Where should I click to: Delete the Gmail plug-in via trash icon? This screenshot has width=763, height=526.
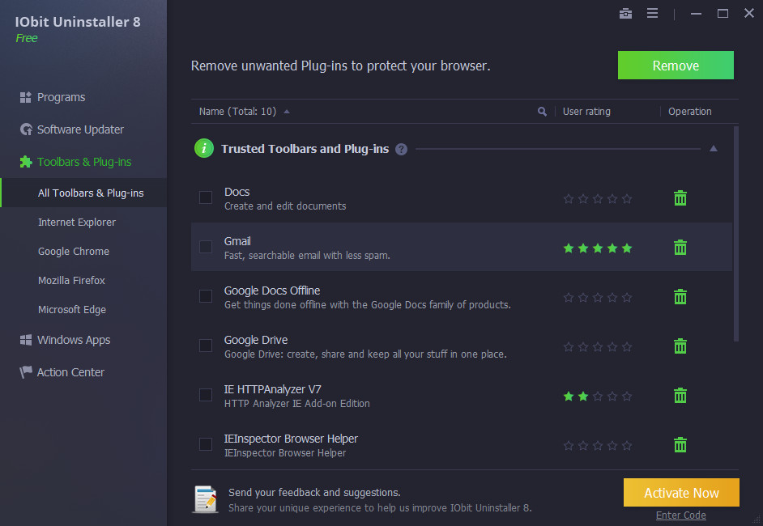tap(680, 248)
